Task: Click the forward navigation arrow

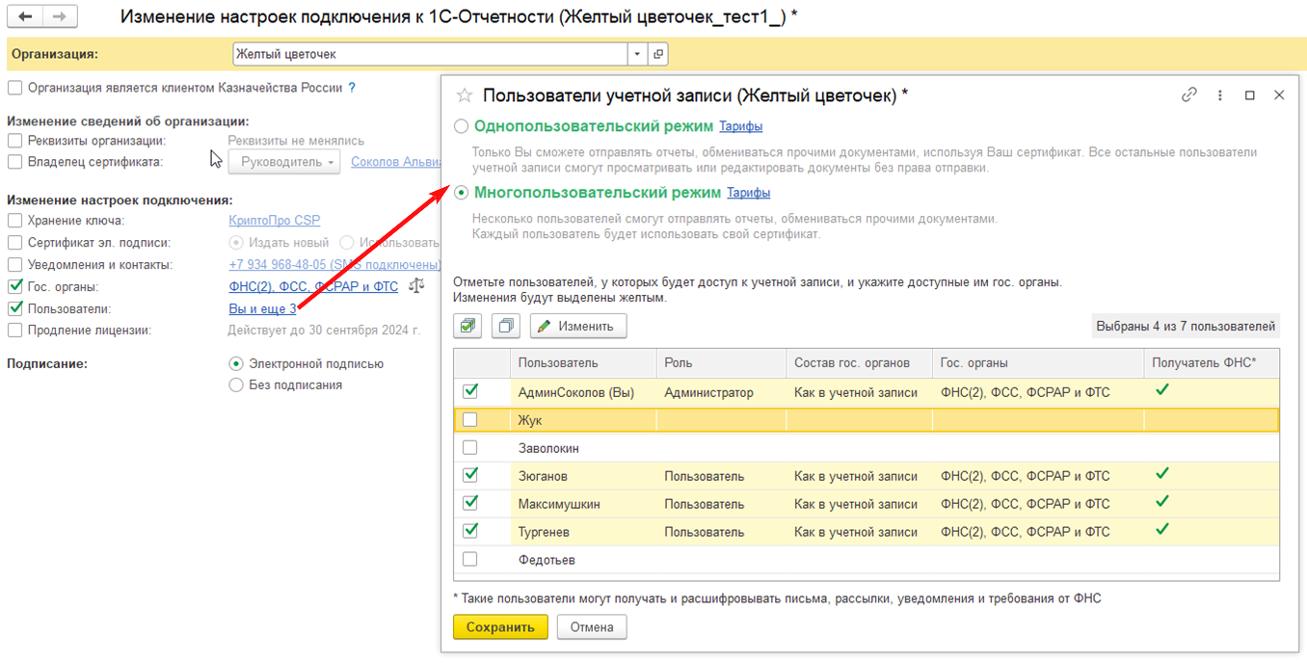Action: (61, 17)
